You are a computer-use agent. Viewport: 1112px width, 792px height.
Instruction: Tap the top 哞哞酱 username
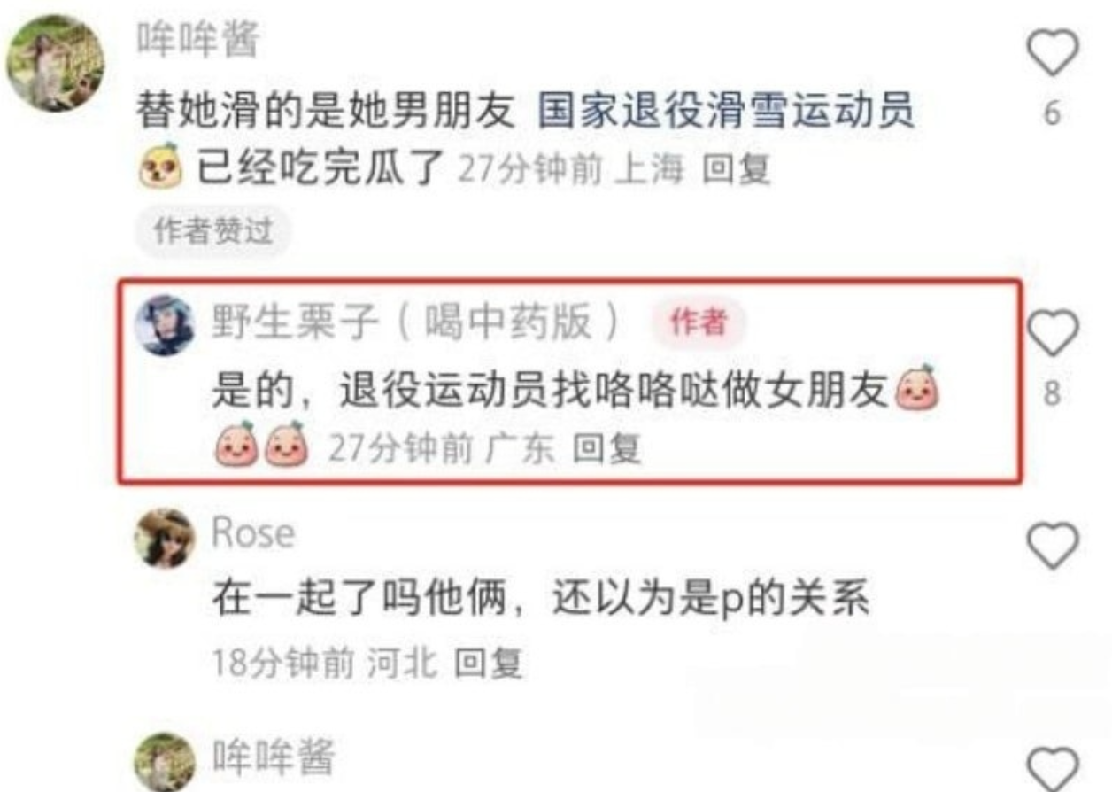tap(197, 41)
